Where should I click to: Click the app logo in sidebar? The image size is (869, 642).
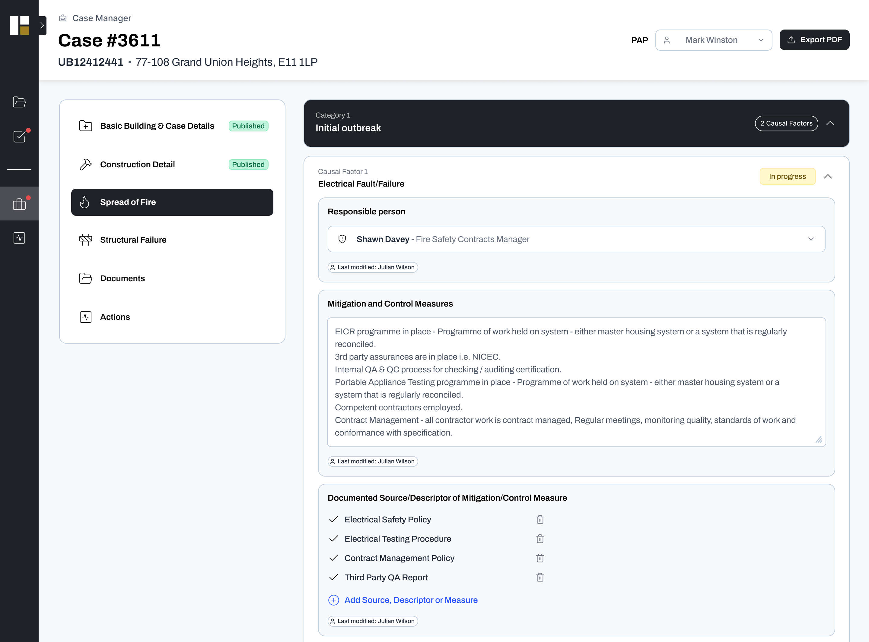click(19, 25)
